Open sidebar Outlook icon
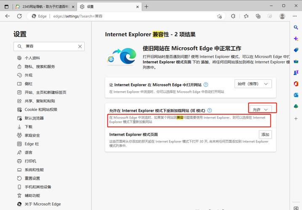This screenshot has width=302, height=210. click(x=296, y=95)
